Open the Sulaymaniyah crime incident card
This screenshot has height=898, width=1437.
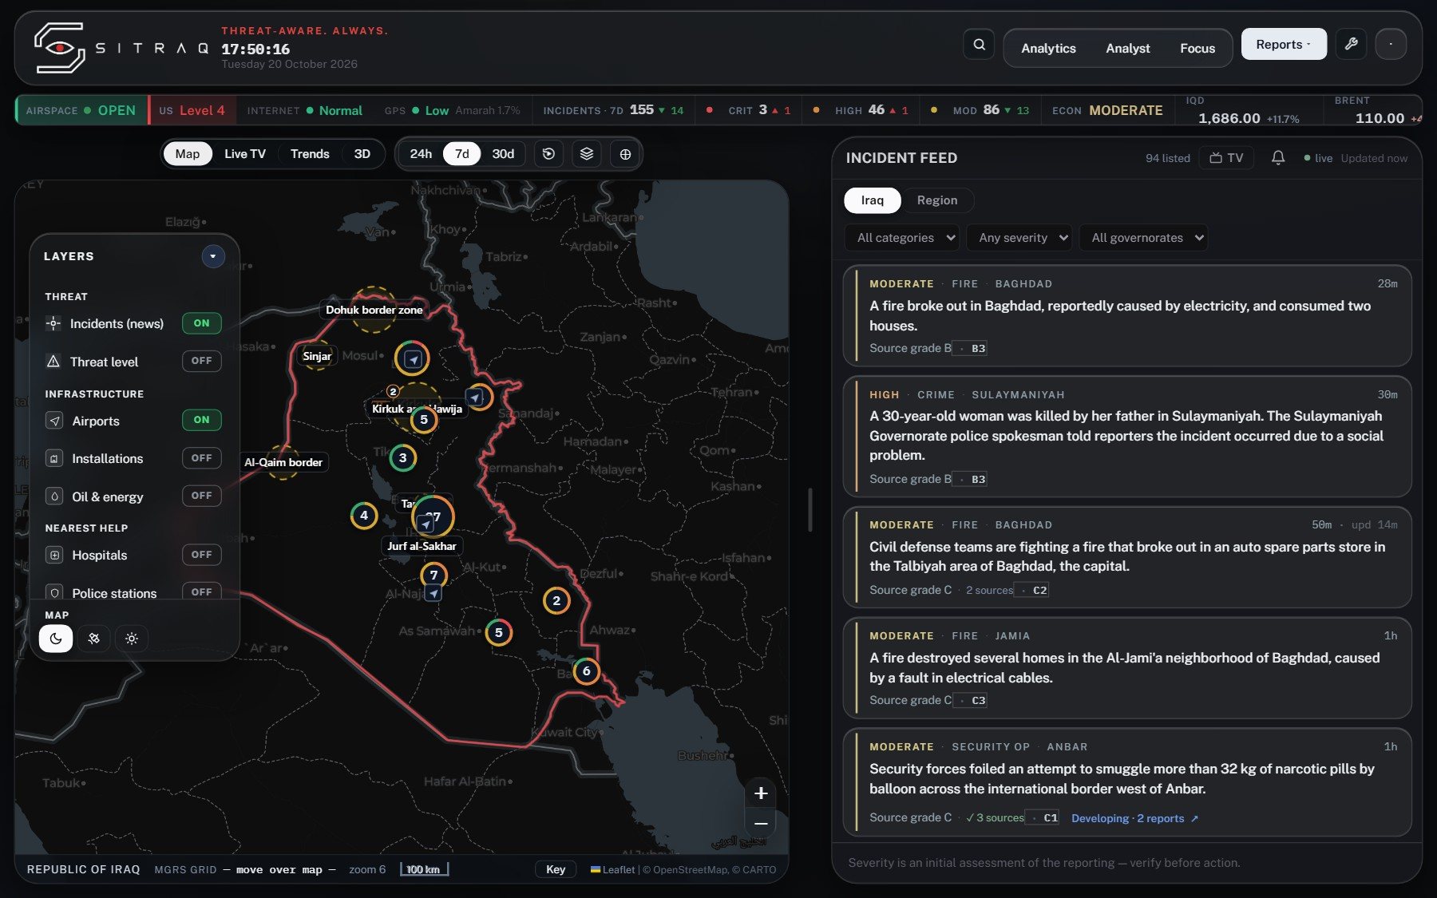tap(1127, 437)
